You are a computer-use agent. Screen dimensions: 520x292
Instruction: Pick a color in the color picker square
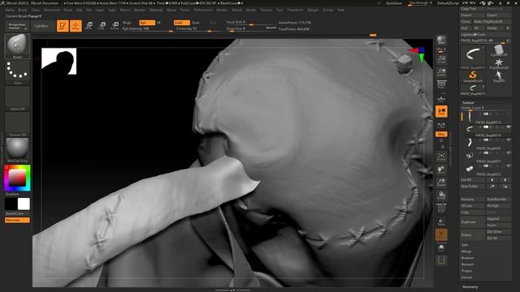(17, 178)
